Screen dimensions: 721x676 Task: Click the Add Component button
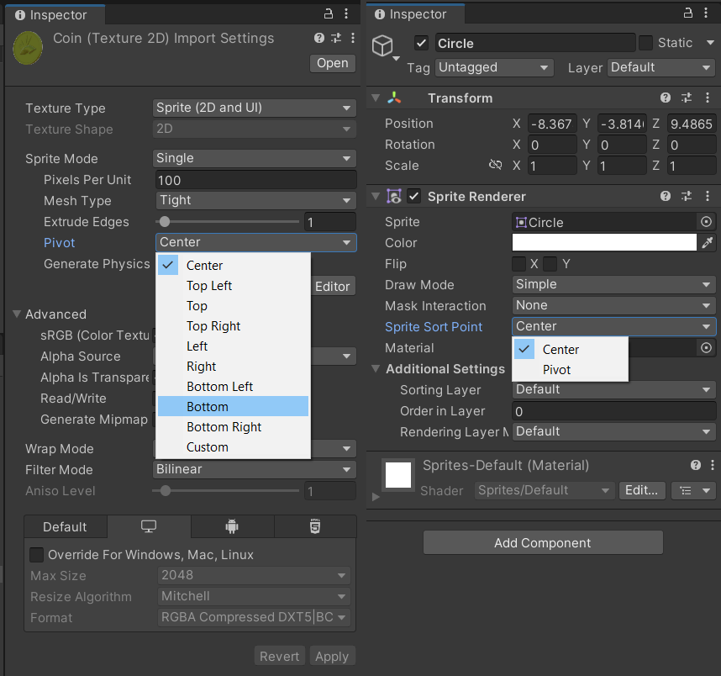[543, 543]
